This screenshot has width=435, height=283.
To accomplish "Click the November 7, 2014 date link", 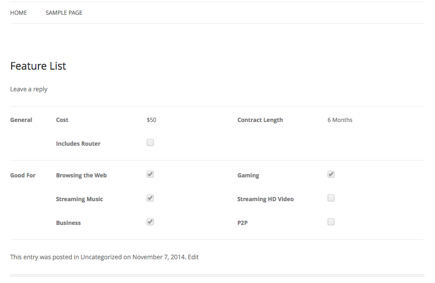I will (x=158, y=257).
